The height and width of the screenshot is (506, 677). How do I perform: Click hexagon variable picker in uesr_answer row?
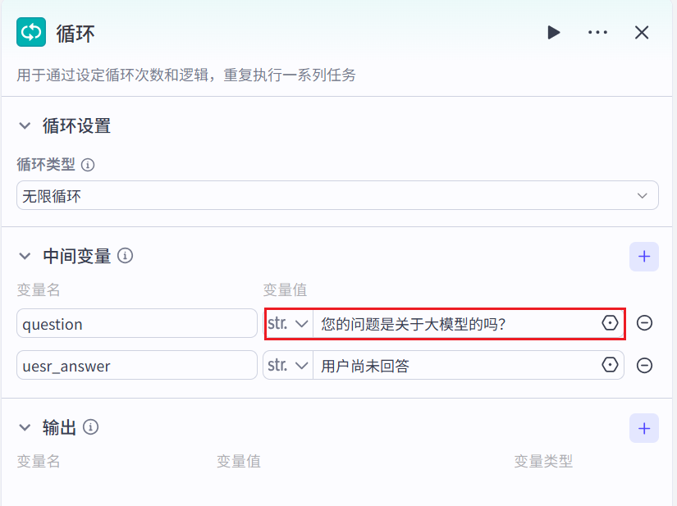[x=610, y=365]
